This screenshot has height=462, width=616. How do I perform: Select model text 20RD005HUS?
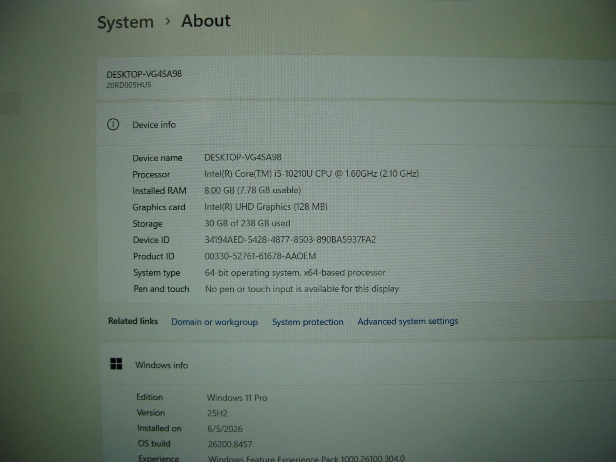click(x=129, y=85)
